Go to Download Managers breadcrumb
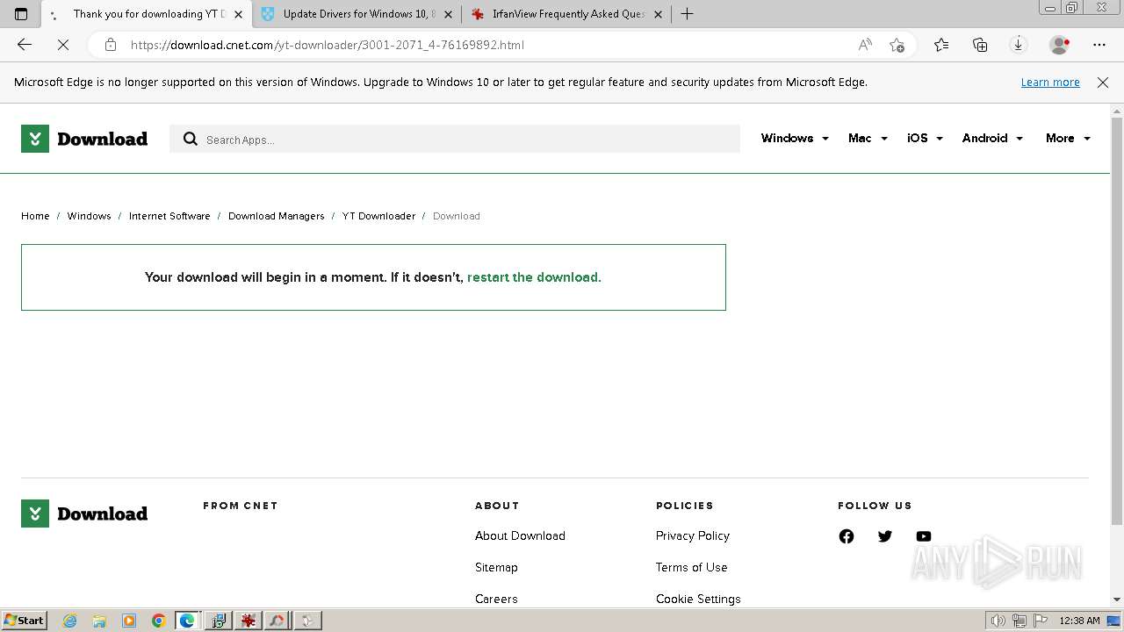Screen dimensions: 1124x632 (x=277, y=216)
